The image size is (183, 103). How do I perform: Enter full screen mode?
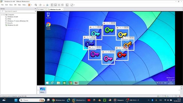tap(59, 5)
